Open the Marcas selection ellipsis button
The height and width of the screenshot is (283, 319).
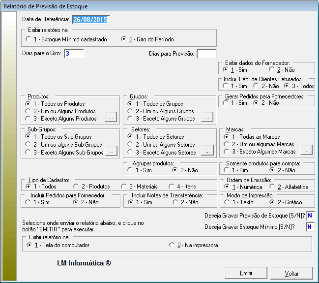click(x=307, y=151)
